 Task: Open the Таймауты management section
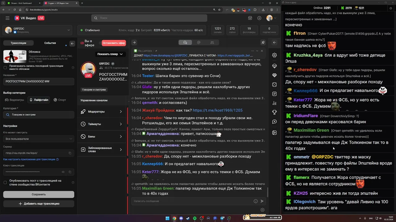point(102,124)
